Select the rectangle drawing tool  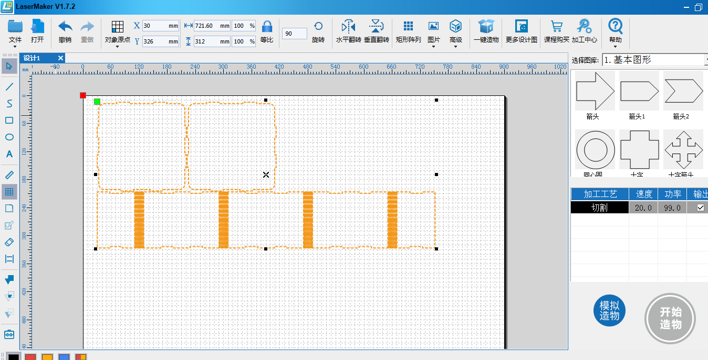tap(9, 121)
